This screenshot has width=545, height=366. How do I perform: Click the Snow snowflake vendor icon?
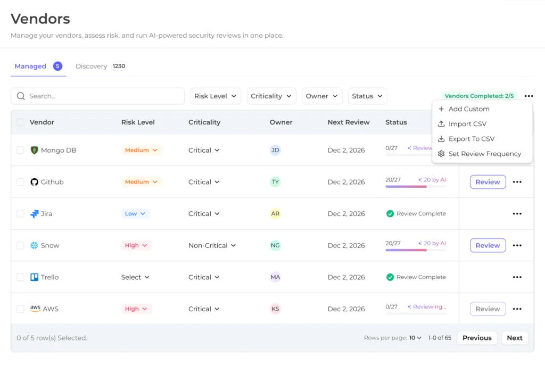point(34,245)
